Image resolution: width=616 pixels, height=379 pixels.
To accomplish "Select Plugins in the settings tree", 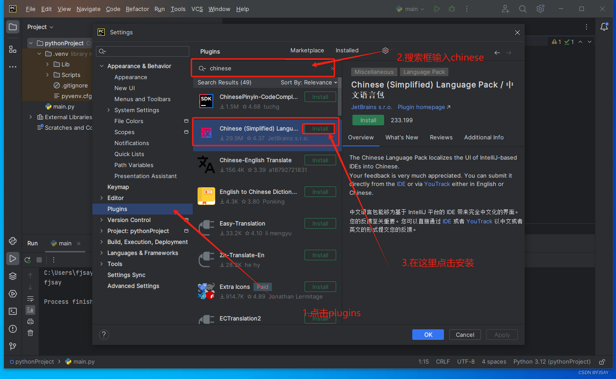I will click(x=143, y=209).
